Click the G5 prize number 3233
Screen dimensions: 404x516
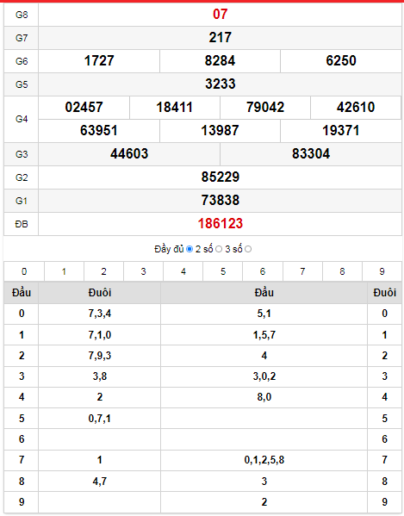click(221, 84)
